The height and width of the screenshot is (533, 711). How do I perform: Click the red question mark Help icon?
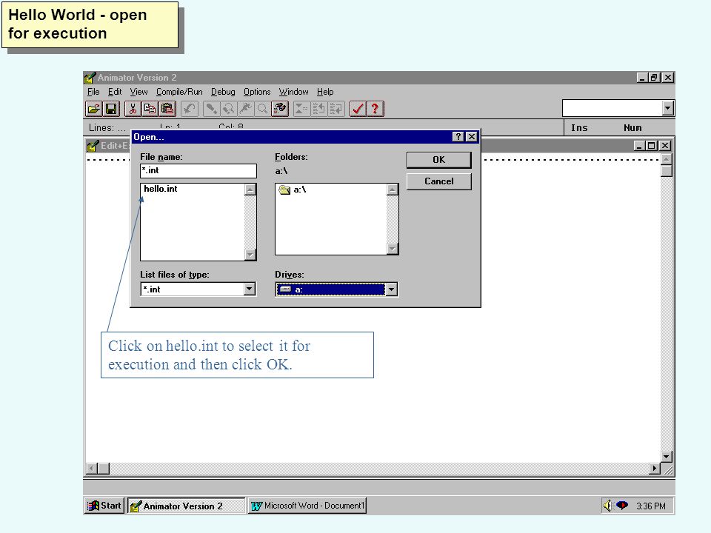pyautogui.click(x=375, y=109)
